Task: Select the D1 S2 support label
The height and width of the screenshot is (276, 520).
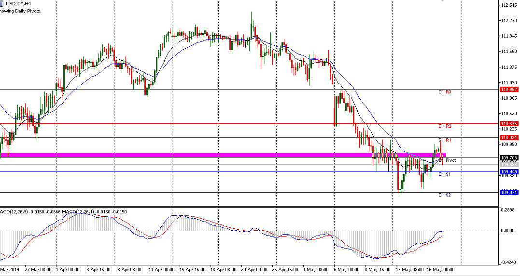Action: point(444,195)
